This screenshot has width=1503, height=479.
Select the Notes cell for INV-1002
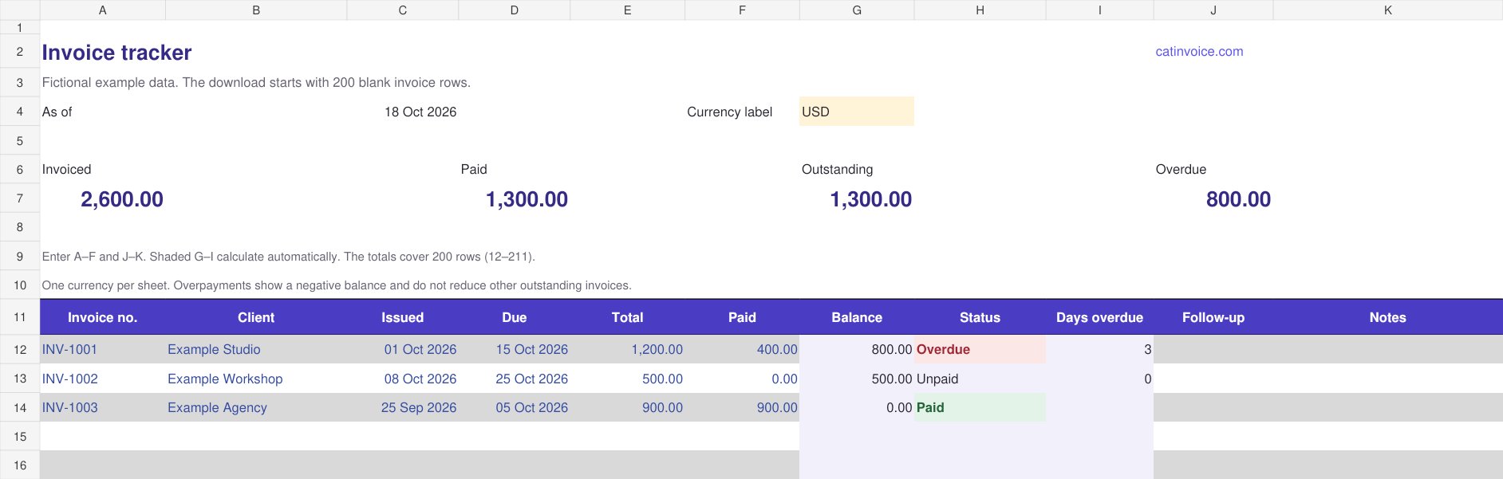click(1388, 379)
